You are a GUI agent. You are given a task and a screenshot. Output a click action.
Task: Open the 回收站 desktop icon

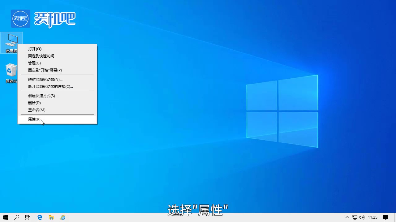[x=11, y=70]
